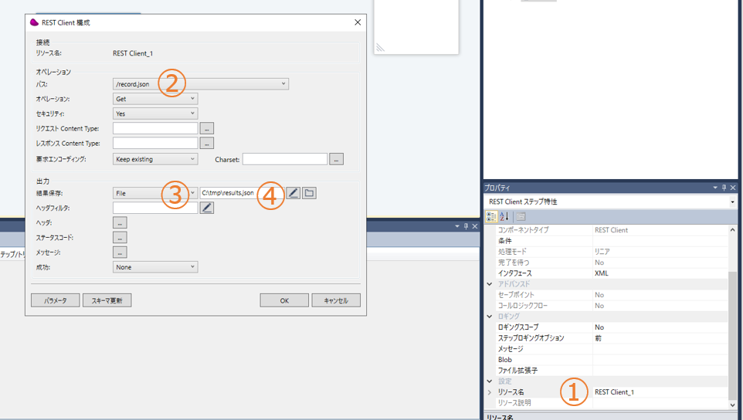Open options arrow of the lower output panel
The width and height of the screenshot is (743, 420).
(456, 226)
